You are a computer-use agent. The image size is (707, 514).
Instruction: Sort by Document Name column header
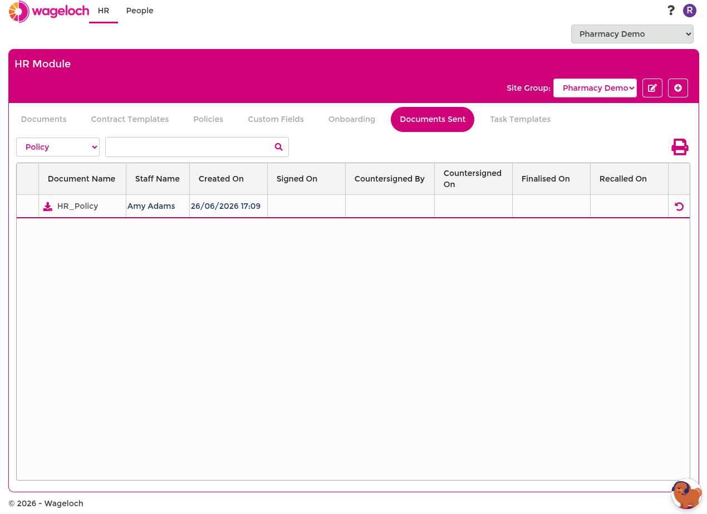click(x=82, y=179)
